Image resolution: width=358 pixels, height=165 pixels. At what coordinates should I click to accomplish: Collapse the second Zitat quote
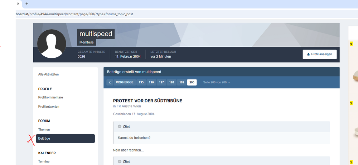(x=120, y=161)
